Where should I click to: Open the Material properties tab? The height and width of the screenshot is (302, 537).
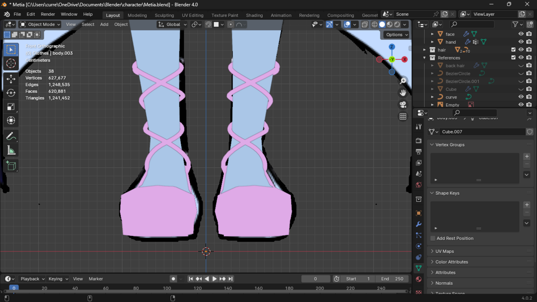click(418, 279)
